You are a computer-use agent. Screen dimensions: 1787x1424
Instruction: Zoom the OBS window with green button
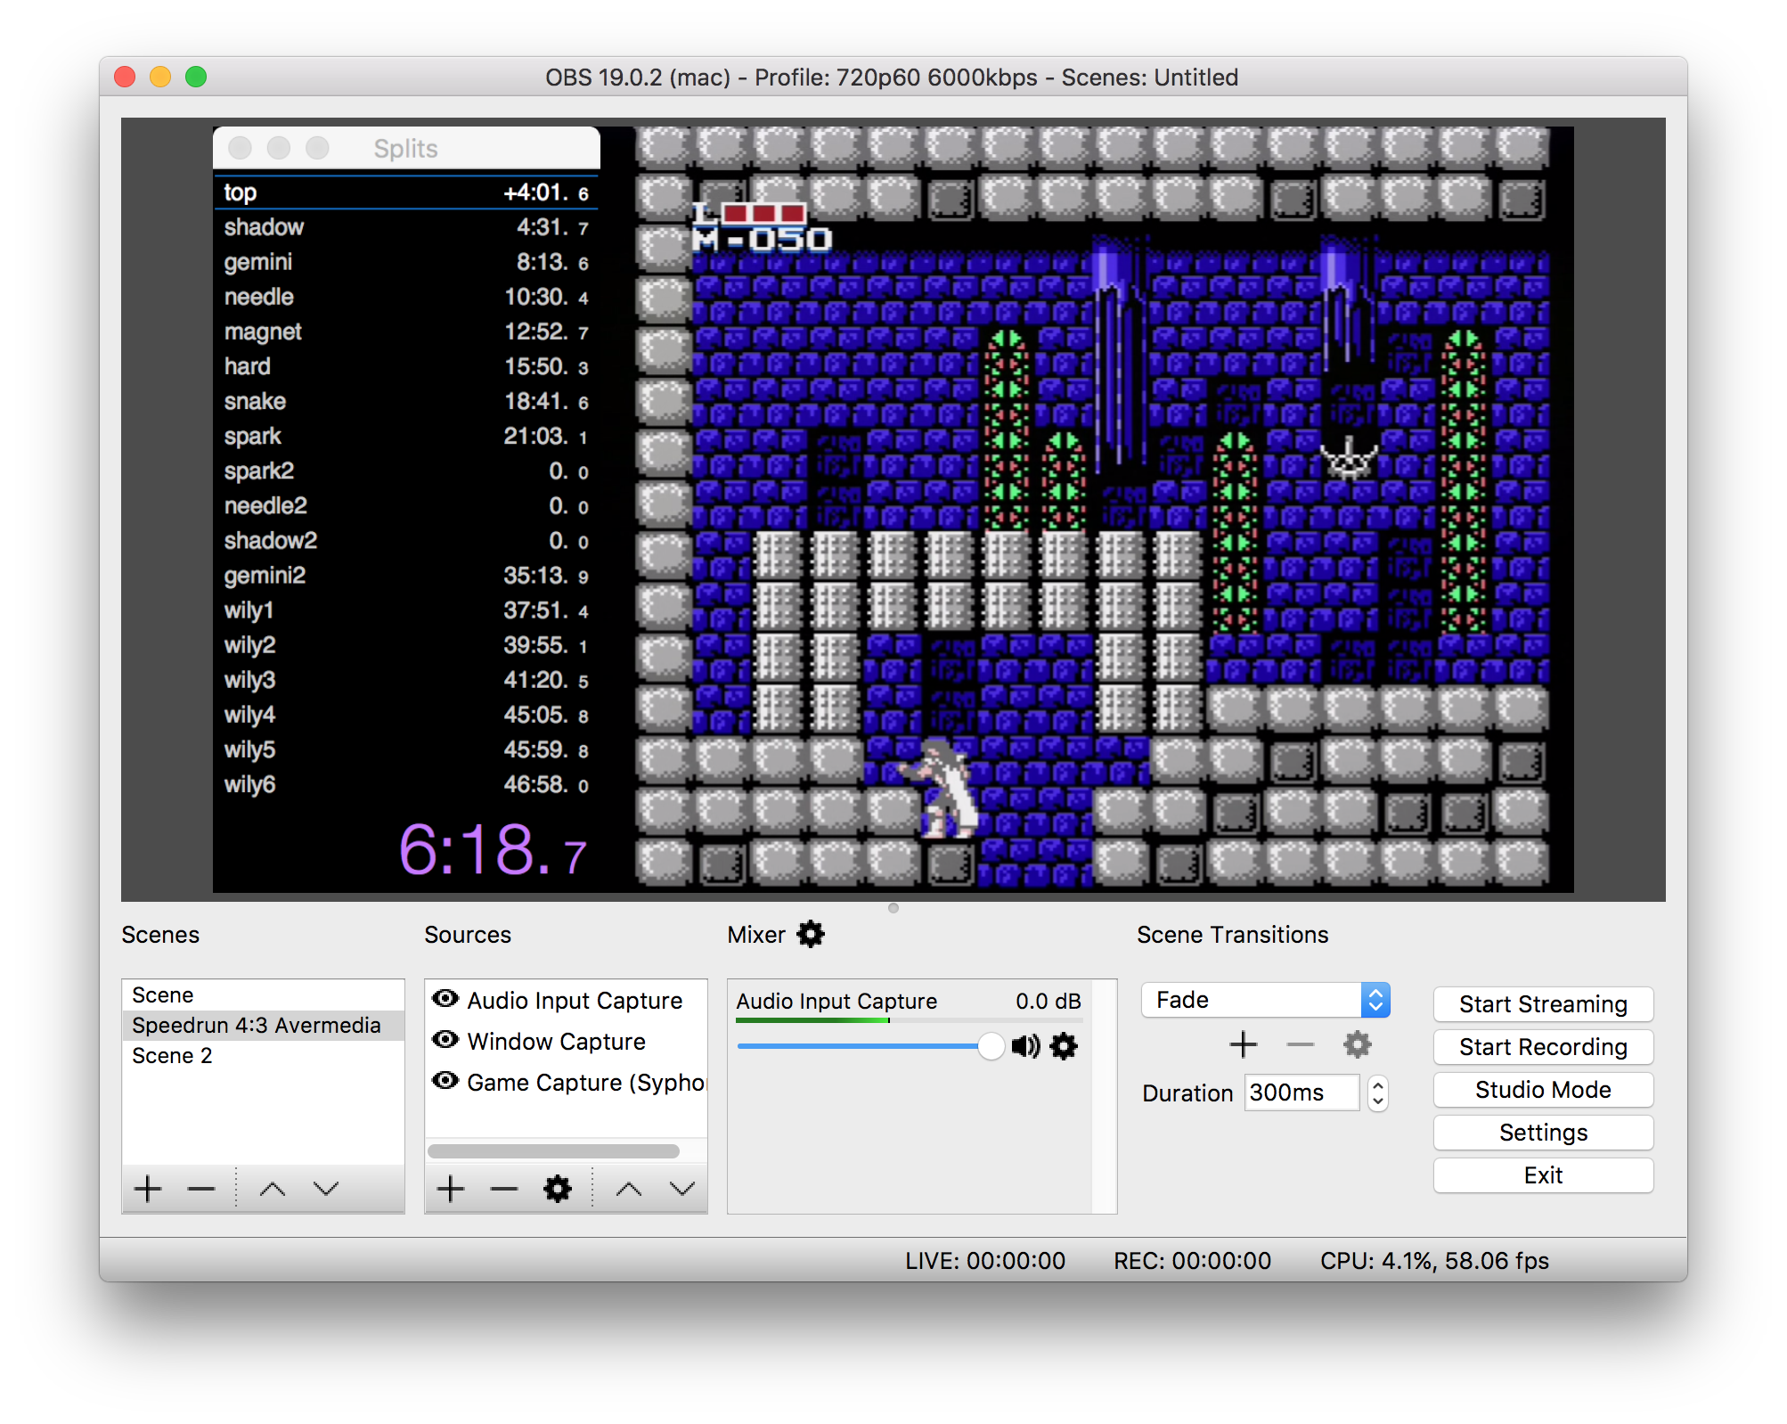point(196,77)
